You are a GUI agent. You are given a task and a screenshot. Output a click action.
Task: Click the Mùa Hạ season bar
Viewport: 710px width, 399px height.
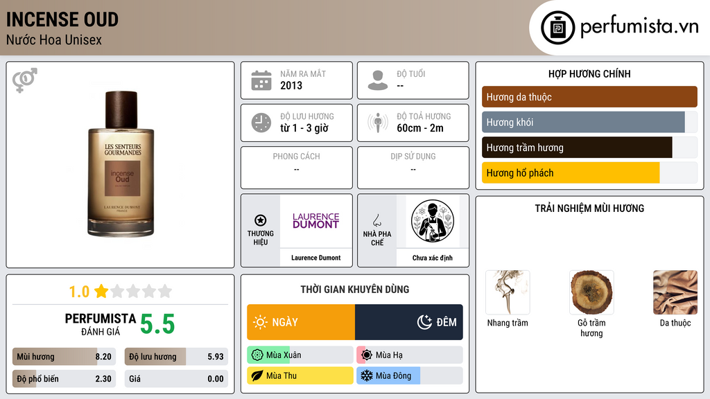coord(410,355)
